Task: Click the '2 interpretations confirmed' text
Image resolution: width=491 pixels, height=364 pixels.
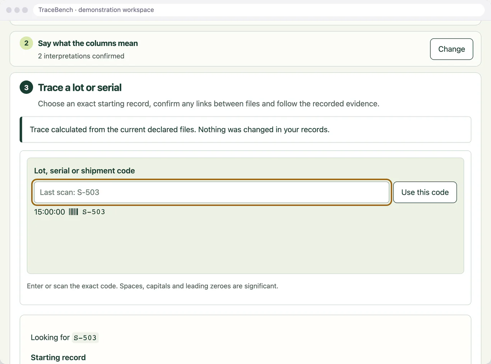Action: pyautogui.click(x=81, y=56)
